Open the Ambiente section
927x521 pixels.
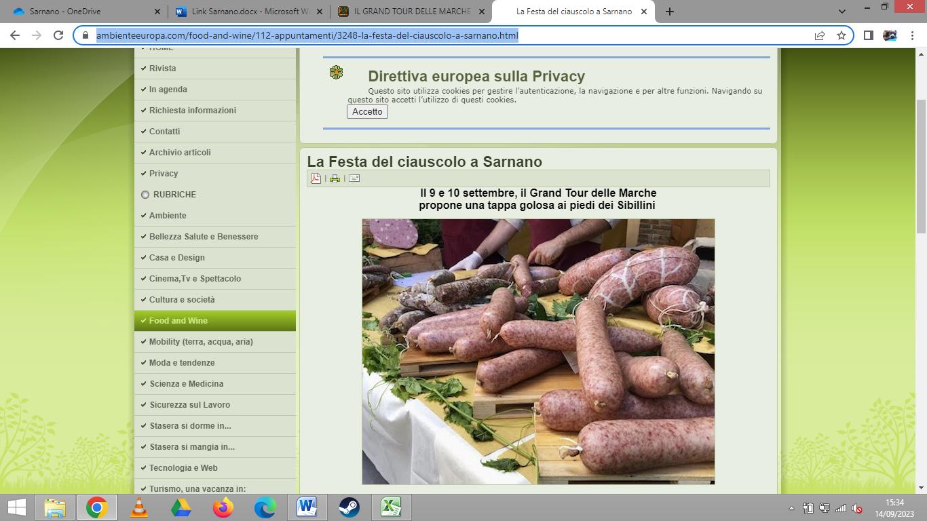[215, 216]
